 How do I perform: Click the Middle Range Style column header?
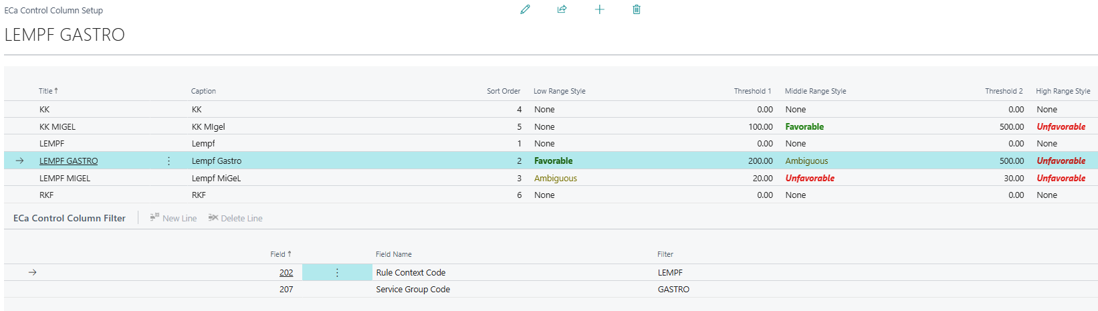pos(815,91)
